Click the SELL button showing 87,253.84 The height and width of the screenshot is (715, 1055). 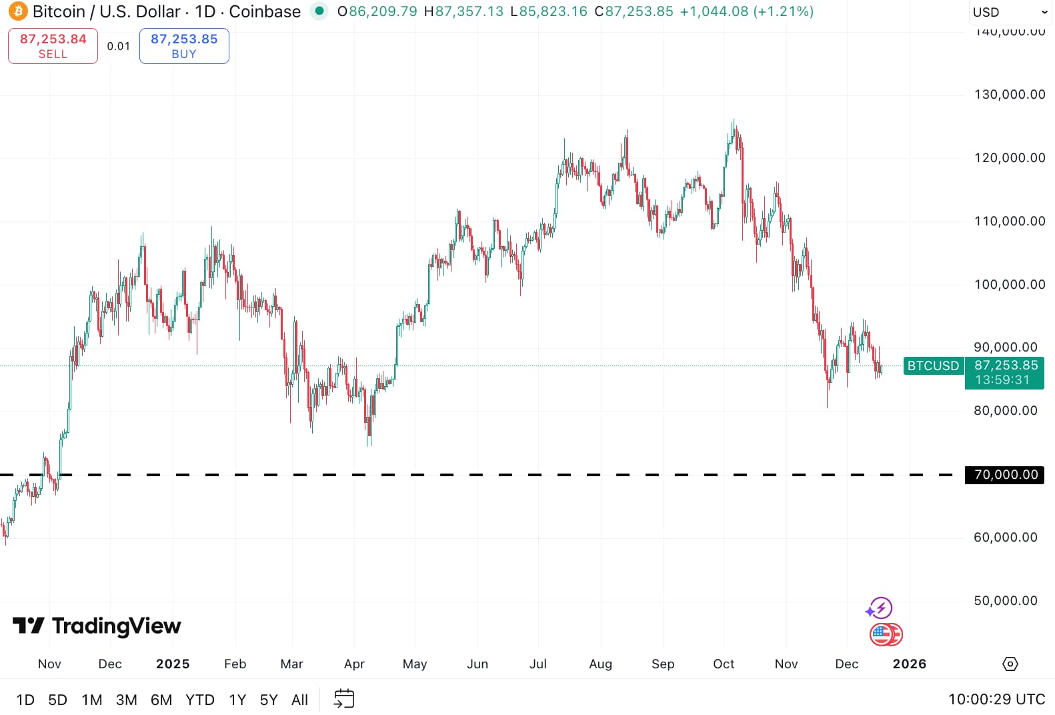[x=52, y=45]
